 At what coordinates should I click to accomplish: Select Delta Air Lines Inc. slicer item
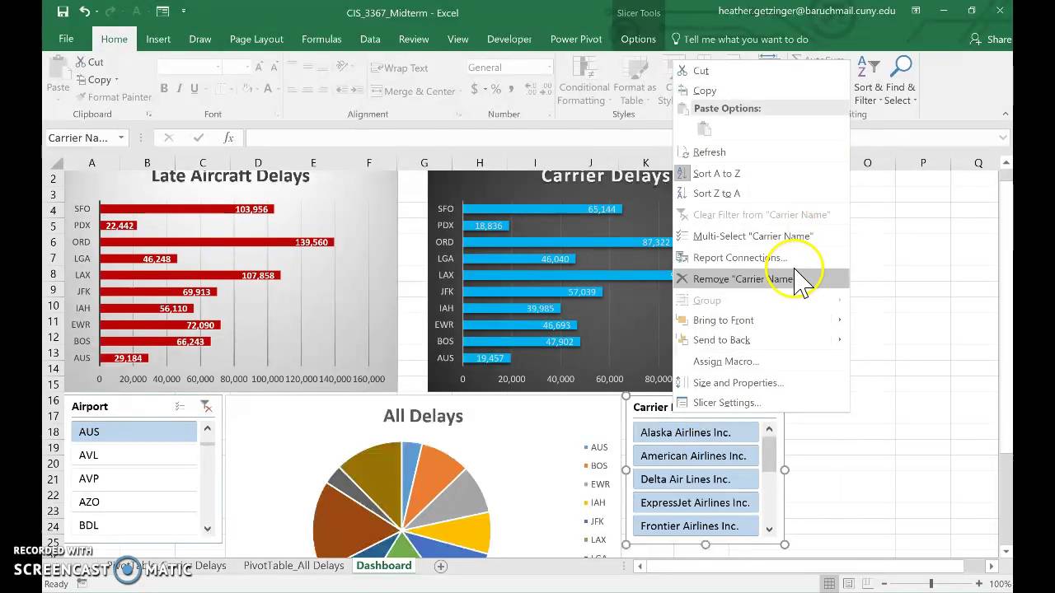point(696,479)
